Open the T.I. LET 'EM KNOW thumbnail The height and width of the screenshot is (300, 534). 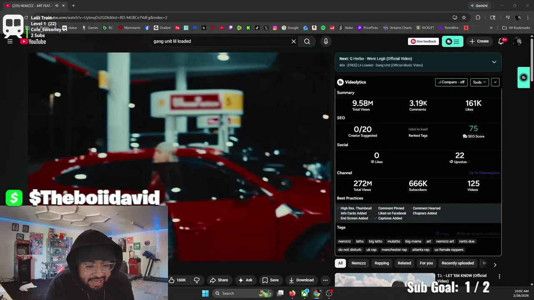pyautogui.click(x=385, y=280)
